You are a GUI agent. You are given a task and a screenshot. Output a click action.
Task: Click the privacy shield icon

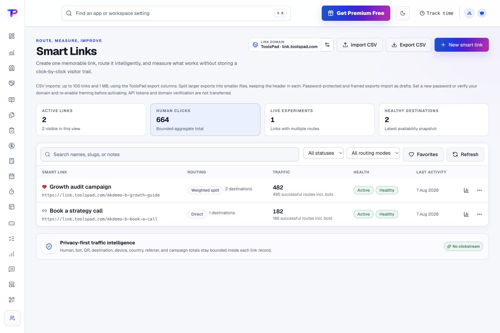pos(49,246)
